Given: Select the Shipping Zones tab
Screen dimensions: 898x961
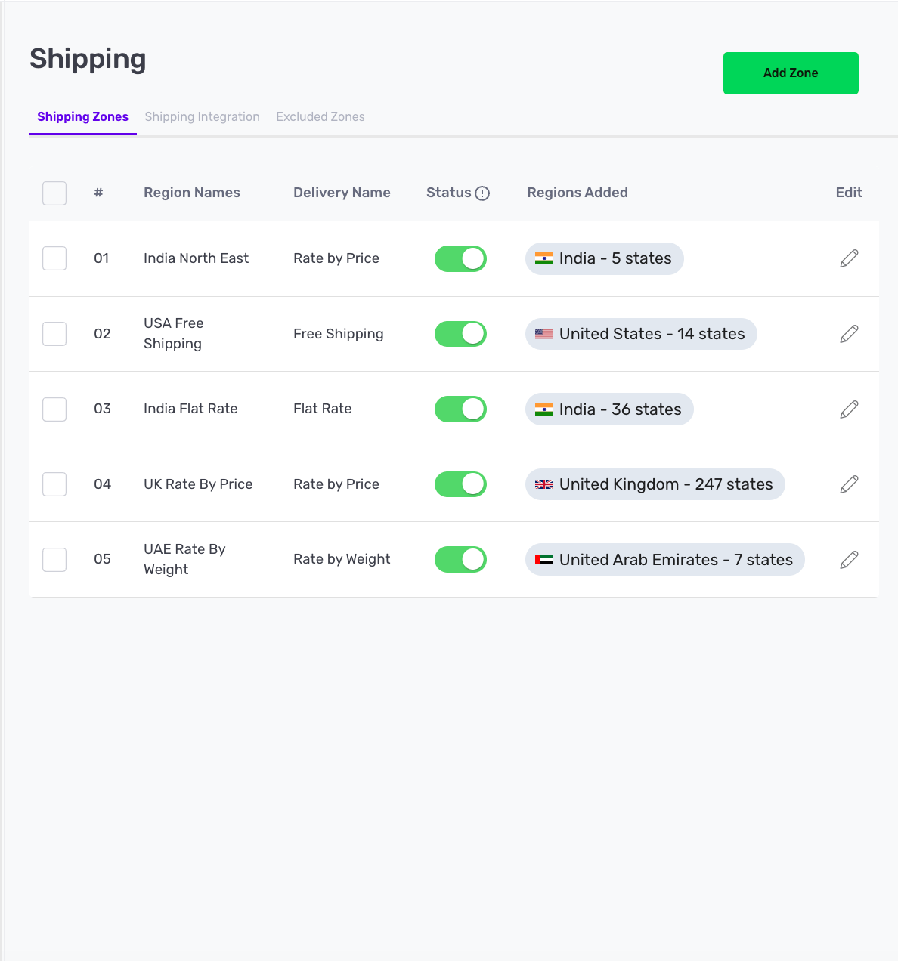Looking at the screenshot, I should click(82, 117).
